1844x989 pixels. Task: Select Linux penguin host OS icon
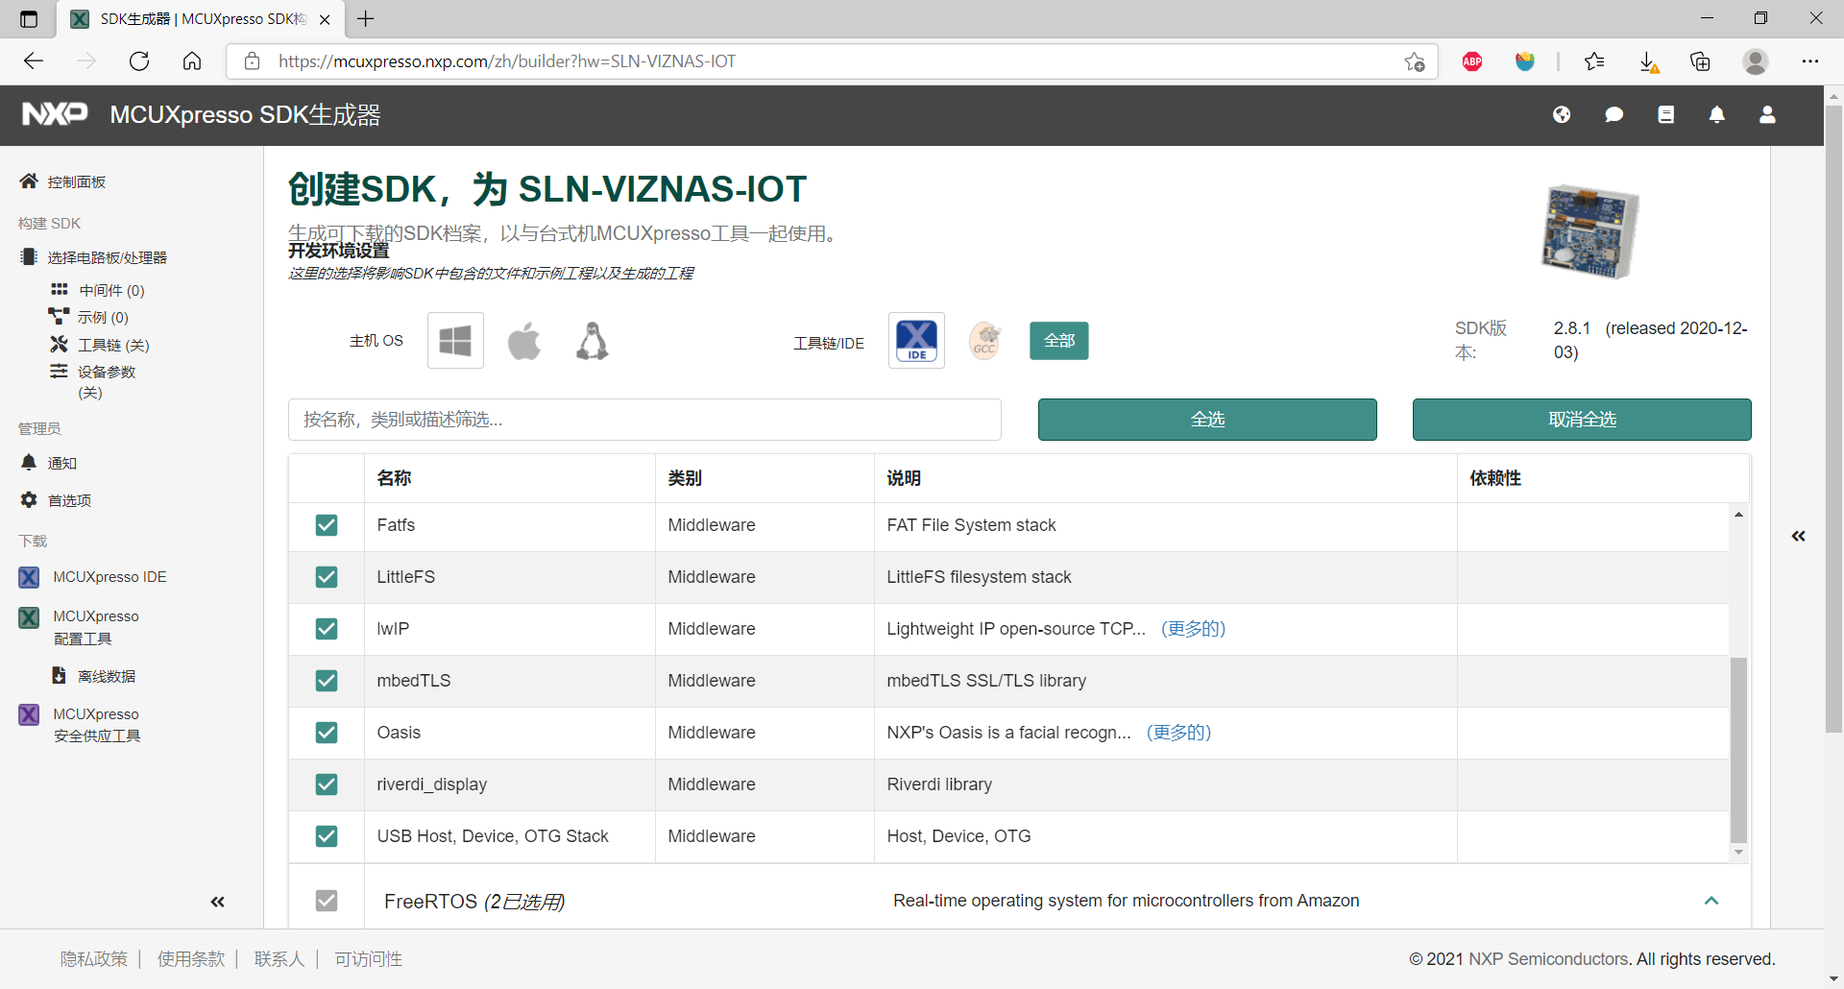(593, 341)
